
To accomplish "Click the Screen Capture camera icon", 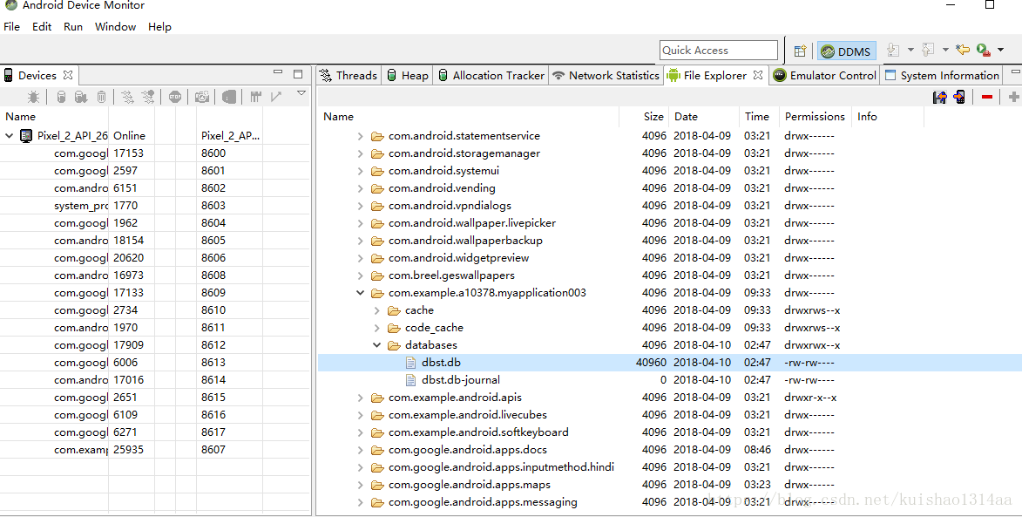I will (202, 97).
